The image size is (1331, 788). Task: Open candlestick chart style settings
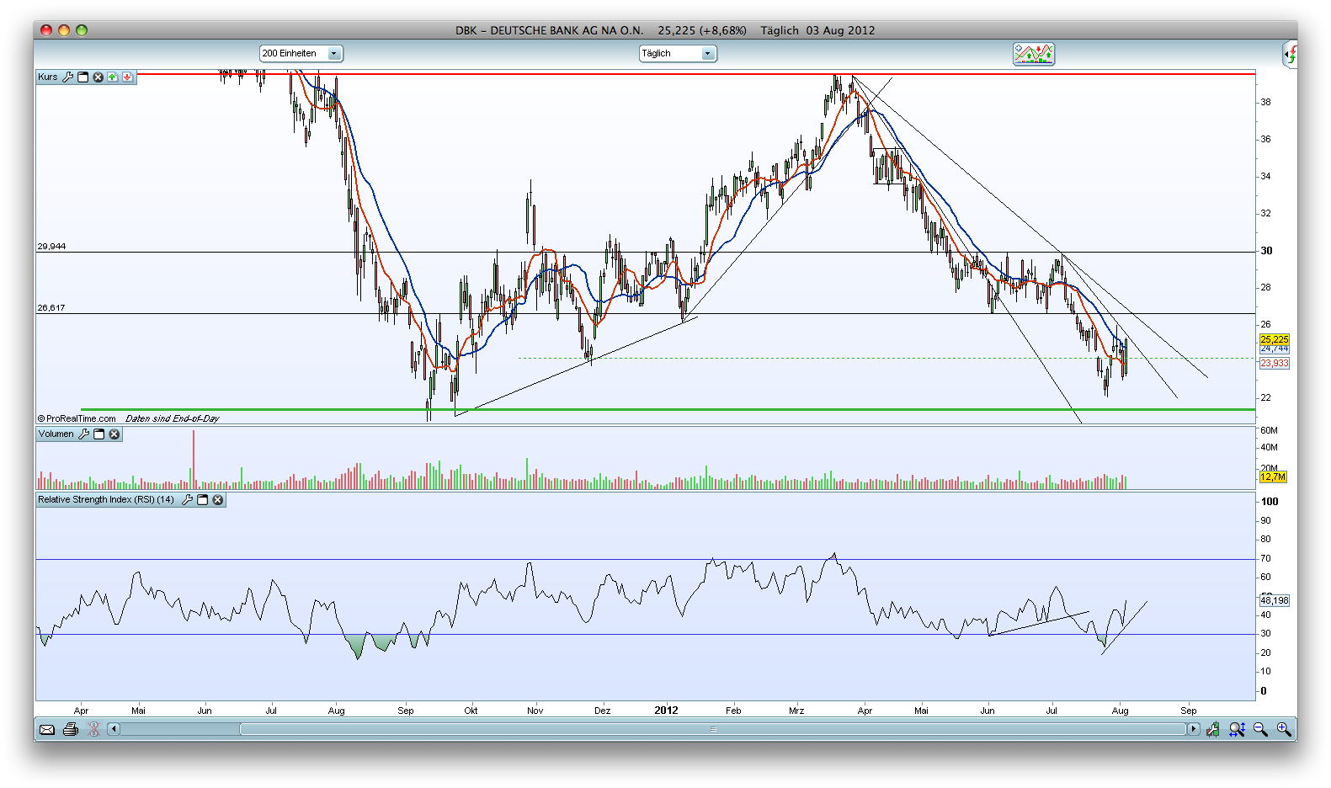tap(1212, 729)
